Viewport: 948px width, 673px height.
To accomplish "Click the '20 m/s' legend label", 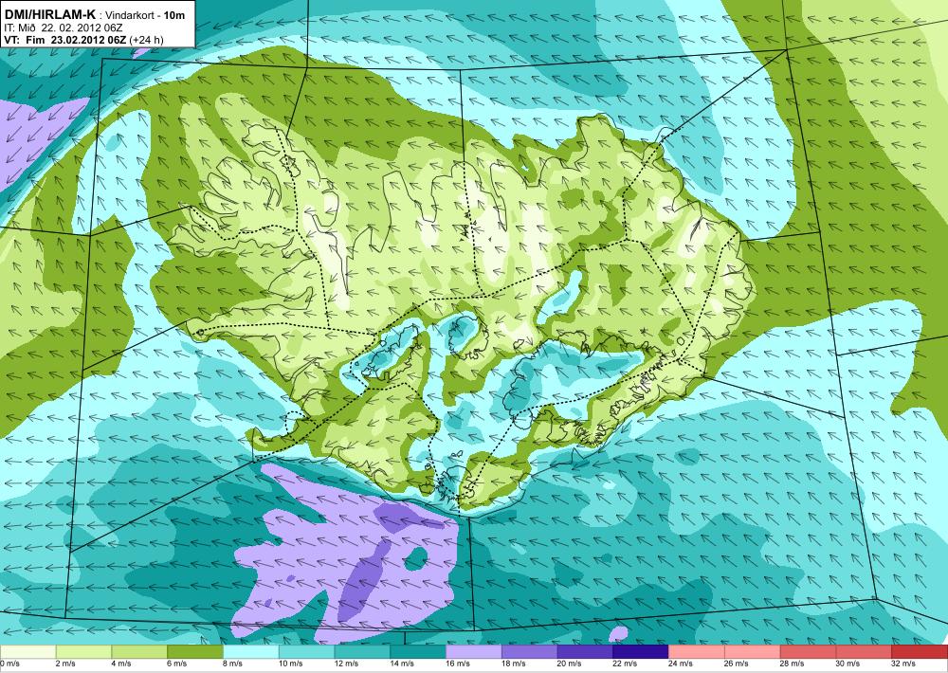I will [570, 664].
